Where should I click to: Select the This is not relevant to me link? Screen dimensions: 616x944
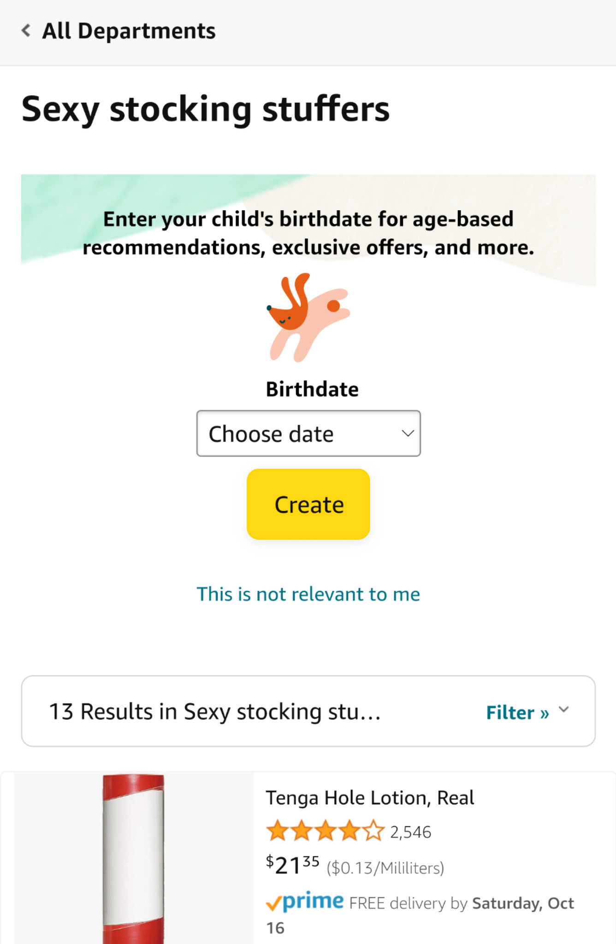(x=308, y=594)
